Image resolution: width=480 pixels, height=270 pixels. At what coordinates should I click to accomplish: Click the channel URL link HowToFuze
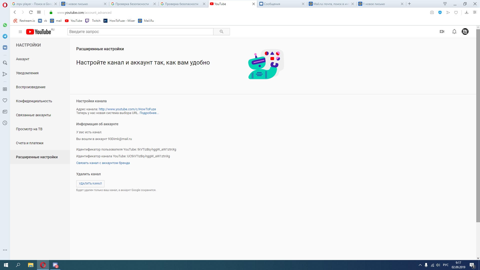pos(127,109)
